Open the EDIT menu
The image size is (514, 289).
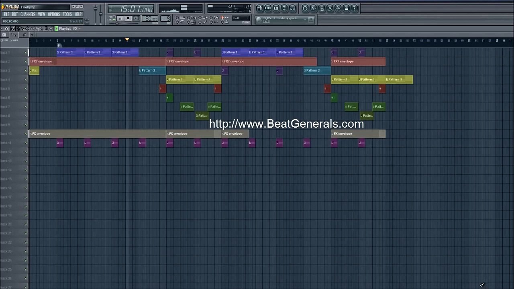click(15, 14)
